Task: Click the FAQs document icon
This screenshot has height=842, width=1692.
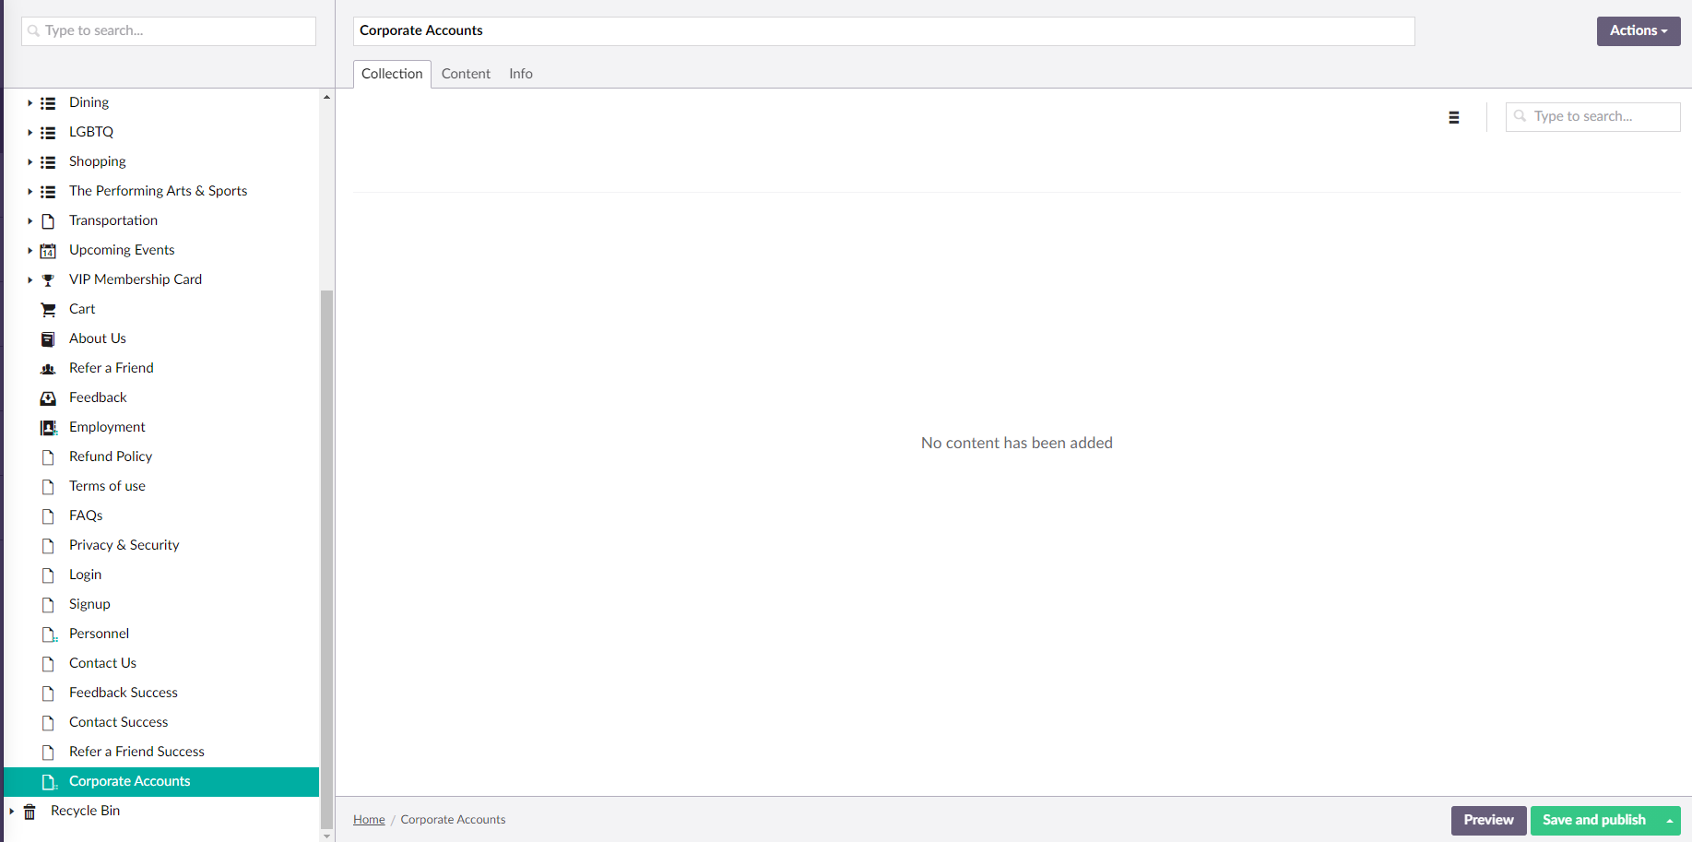Action: (x=48, y=516)
